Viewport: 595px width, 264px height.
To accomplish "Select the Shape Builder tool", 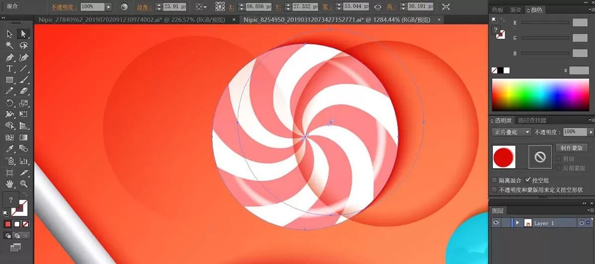I will coord(9,126).
